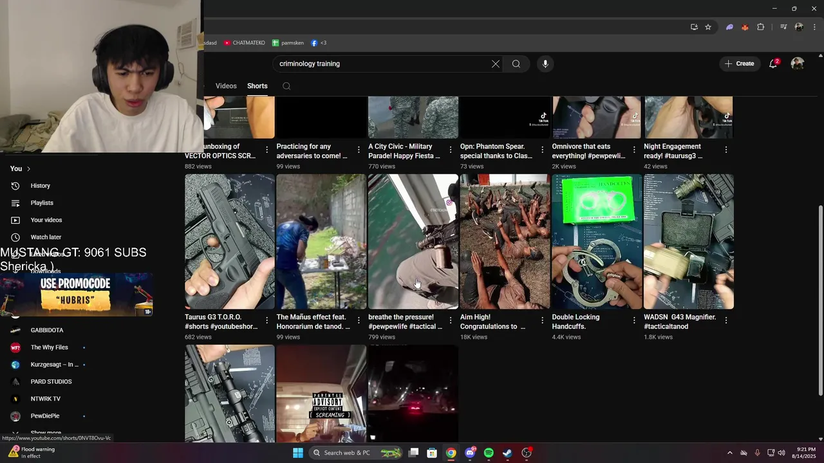
Task: Open the Flood warning weather widget
Action: [x=31, y=453]
